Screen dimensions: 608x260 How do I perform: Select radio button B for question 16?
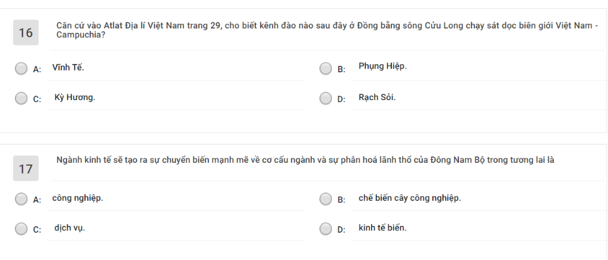pos(326,69)
